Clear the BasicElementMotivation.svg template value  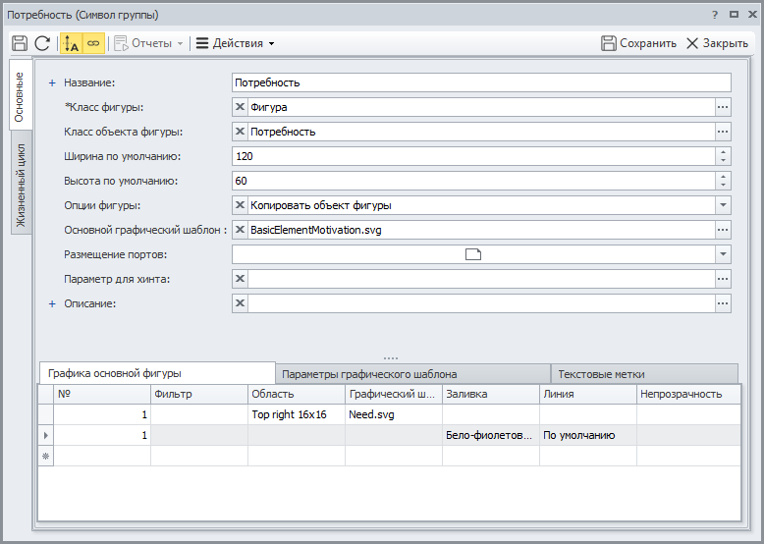point(241,230)
